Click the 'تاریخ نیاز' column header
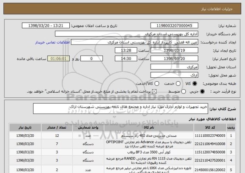Viewport: 245px width, 173px height. coord(25,128)
